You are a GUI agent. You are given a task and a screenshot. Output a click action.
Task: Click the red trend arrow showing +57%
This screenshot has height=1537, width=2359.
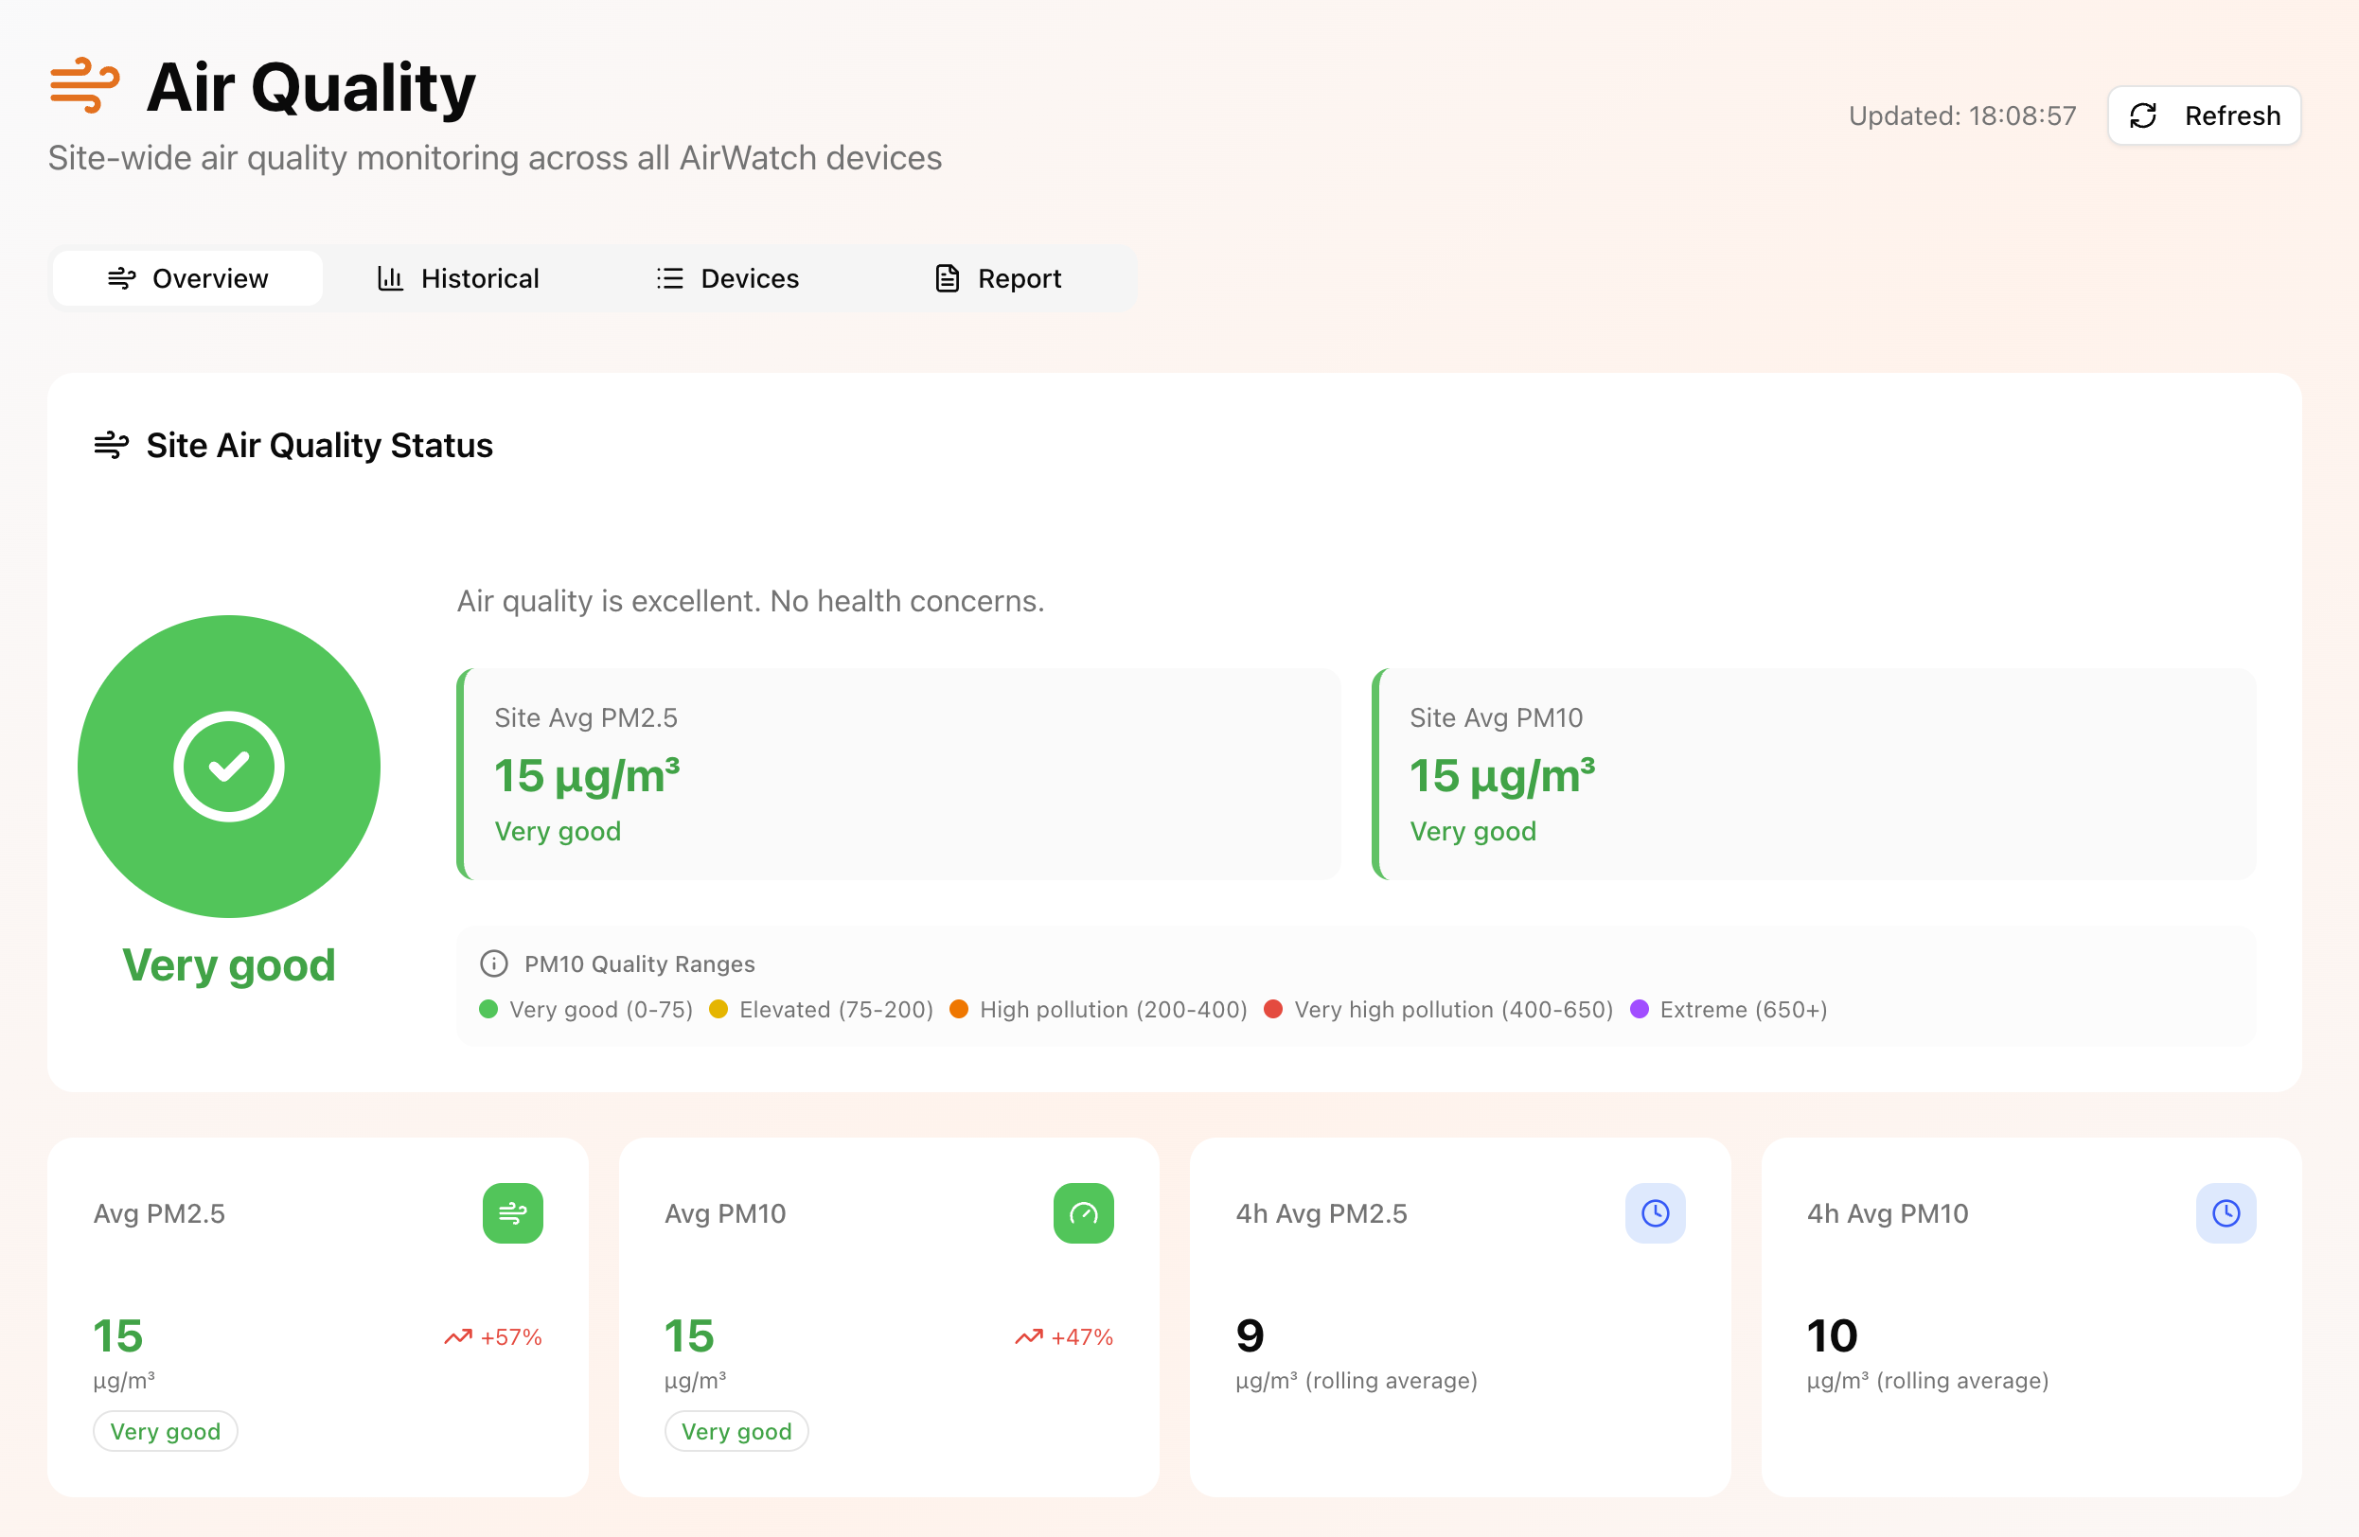(458, 1336)
